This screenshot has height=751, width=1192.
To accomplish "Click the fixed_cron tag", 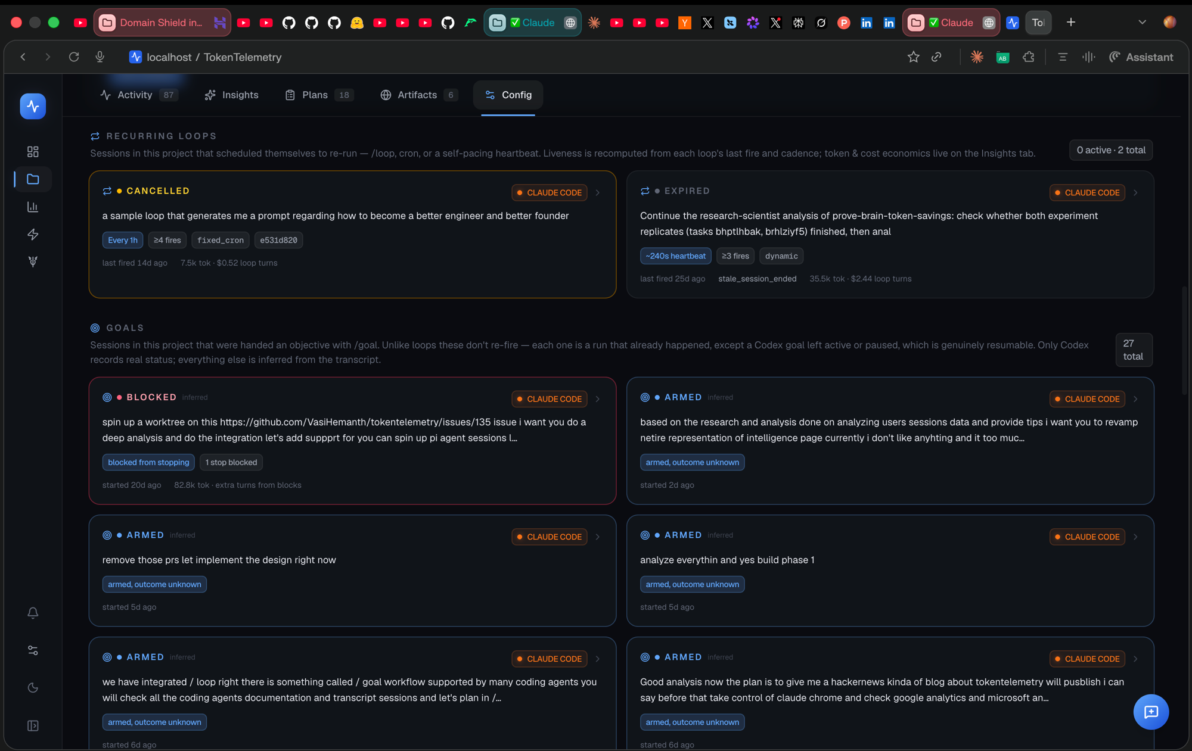I will point(221,240).
